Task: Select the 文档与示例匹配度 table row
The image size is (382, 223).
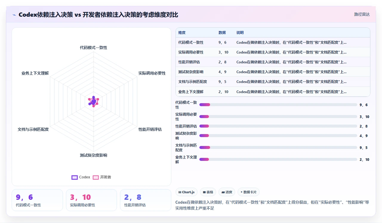Action: (x=273, y=82)
